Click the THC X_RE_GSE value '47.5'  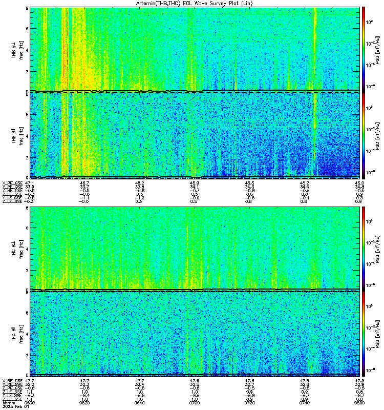360,381
